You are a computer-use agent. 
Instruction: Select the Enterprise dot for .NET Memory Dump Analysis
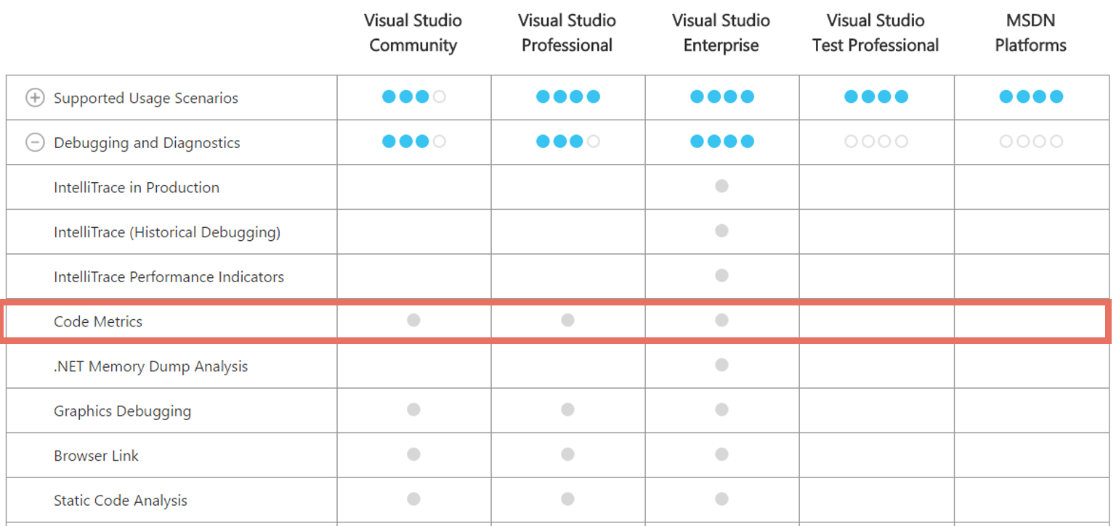(x=721, y=365)
